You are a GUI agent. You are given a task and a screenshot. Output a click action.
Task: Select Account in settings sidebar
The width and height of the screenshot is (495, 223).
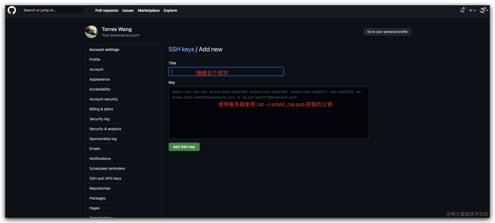pos(124,69)
